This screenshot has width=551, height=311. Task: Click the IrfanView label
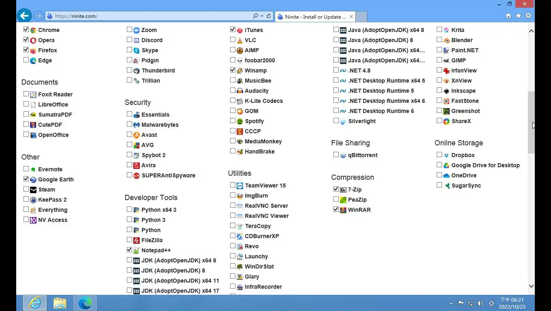coord(464,70)
